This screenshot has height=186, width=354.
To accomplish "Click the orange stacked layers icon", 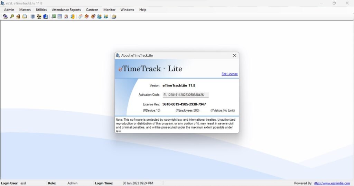I will click(87, 17).
